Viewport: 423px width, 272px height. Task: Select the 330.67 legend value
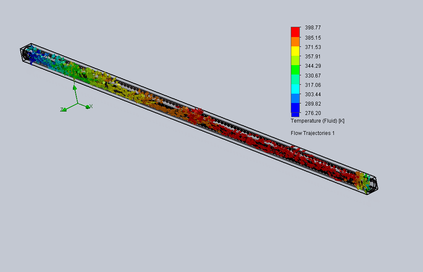(313, 76)
